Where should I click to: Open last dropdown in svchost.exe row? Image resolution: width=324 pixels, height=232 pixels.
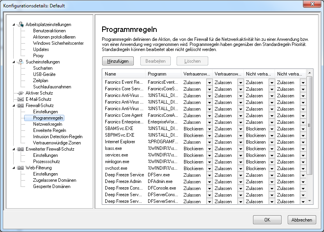(x=303, y=169)
